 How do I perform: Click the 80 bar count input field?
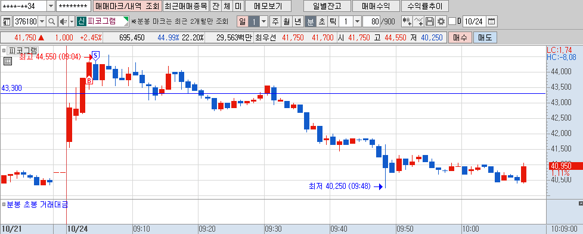point(371,21)
